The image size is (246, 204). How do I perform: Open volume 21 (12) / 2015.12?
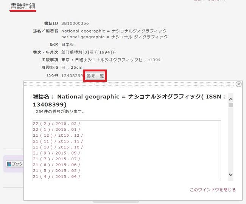tap(58, 135)
